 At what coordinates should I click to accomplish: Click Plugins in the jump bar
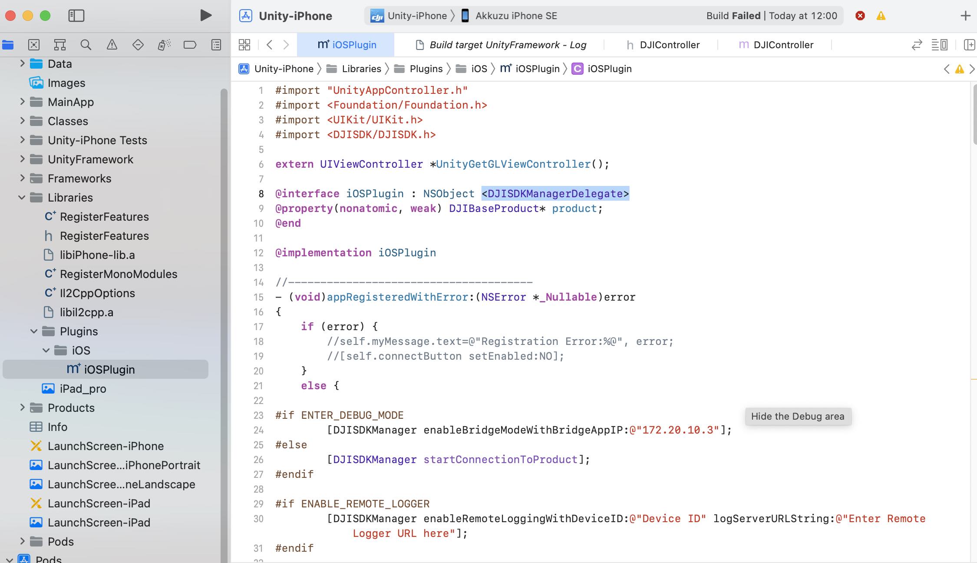coord(419,69)
